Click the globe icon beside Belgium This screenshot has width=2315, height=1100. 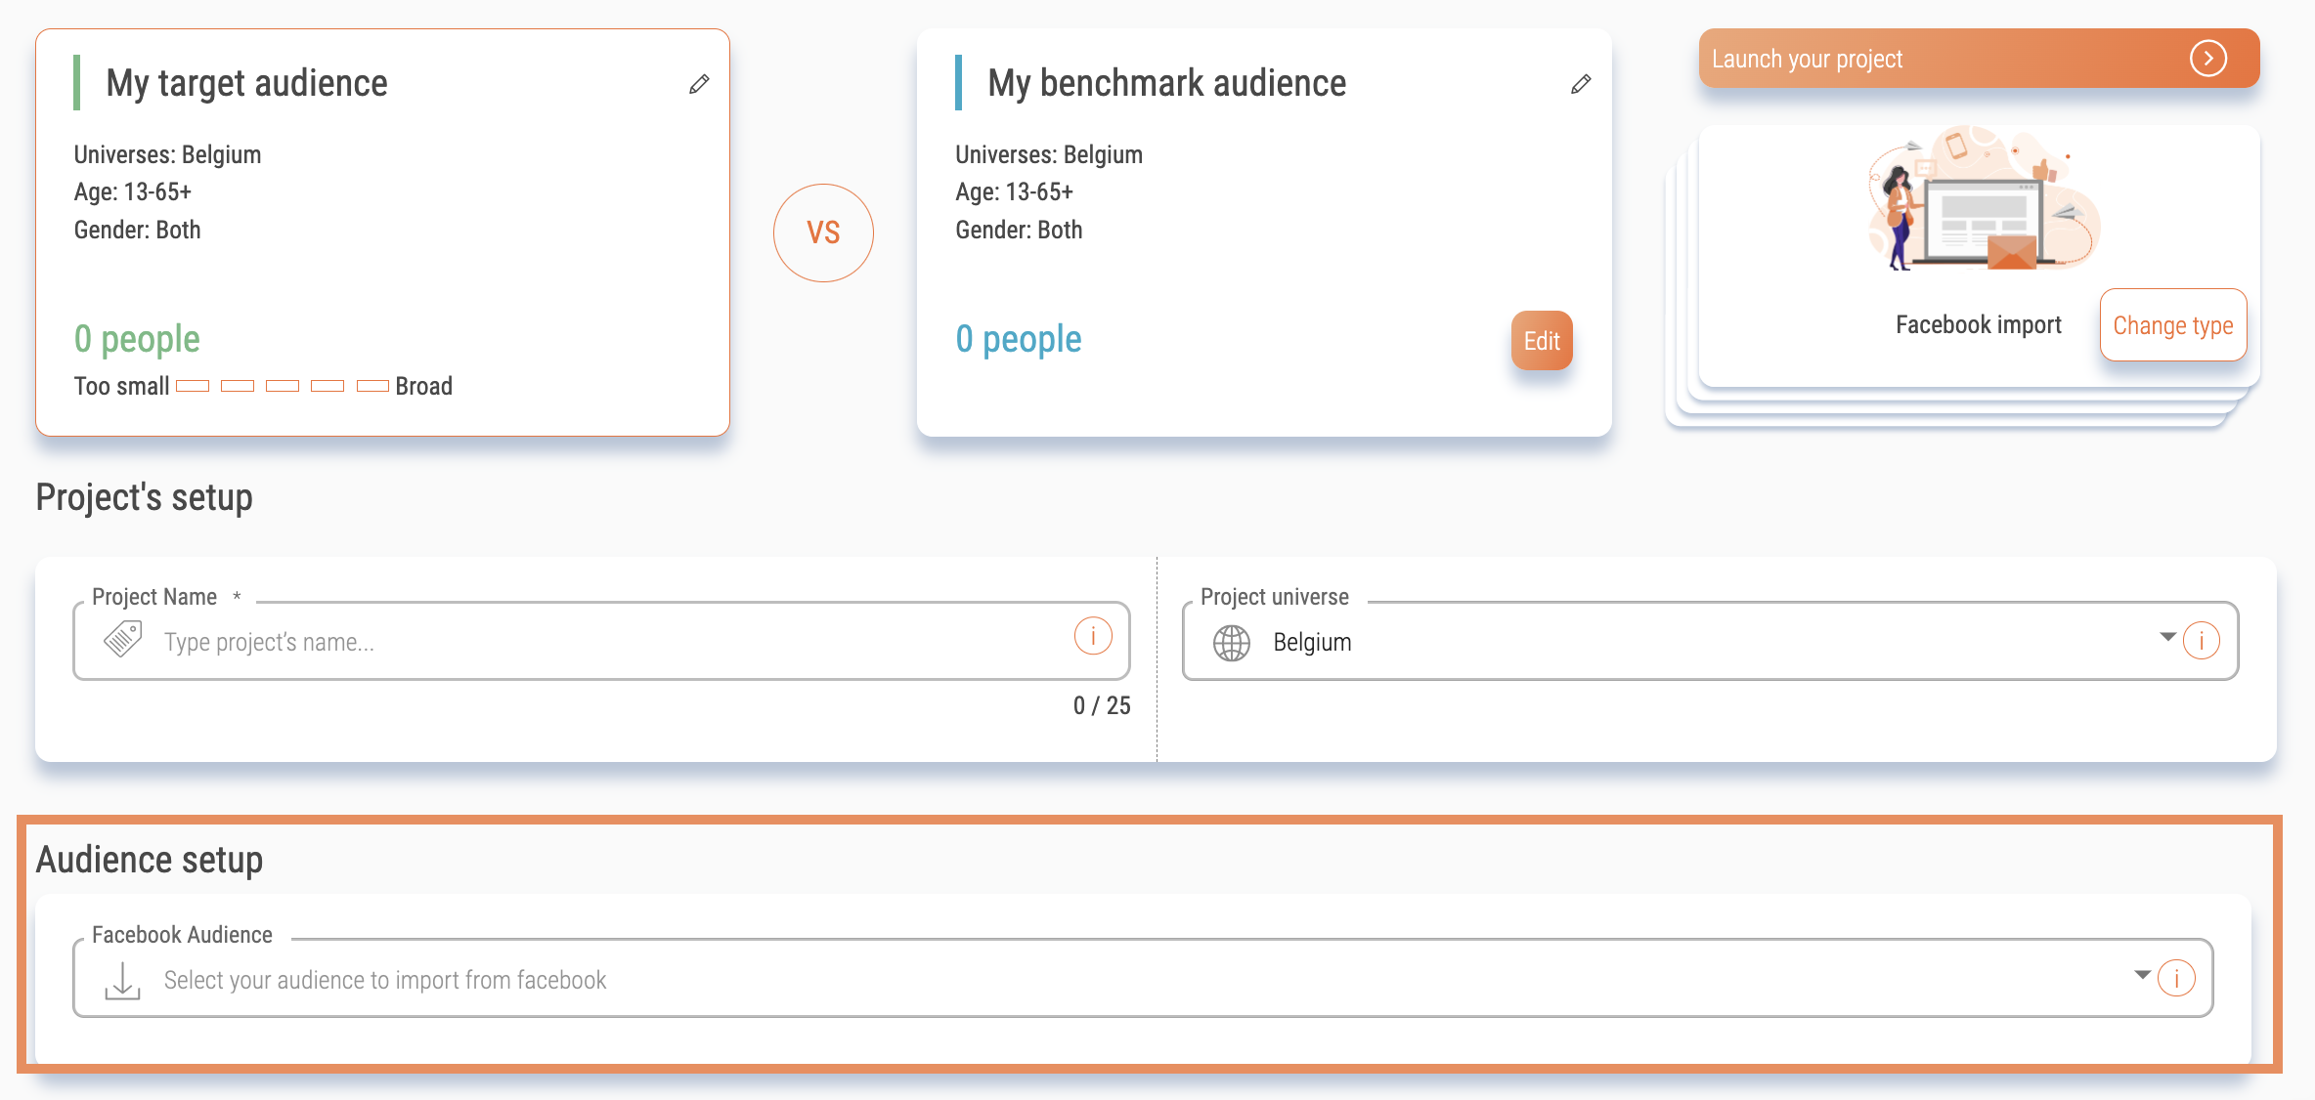pos(1232,643)
